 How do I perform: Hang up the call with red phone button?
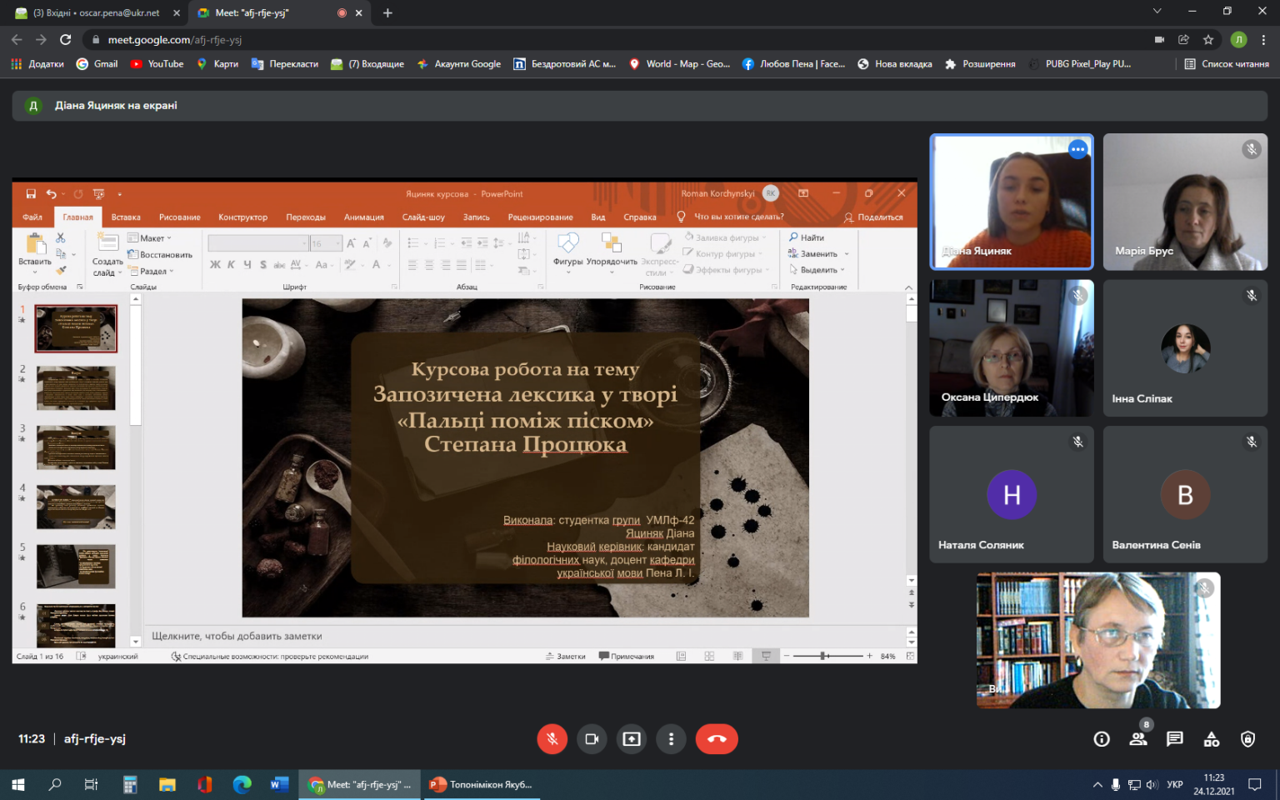pyautogui.click(x=717, y=738)
